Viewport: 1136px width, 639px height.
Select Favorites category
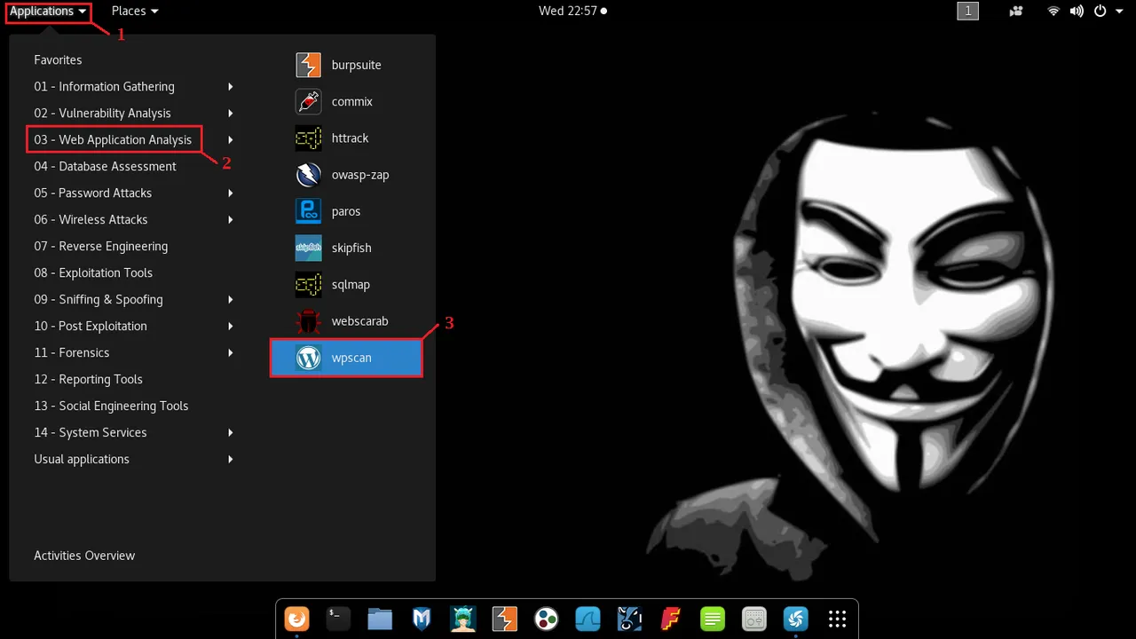point(58,59)
